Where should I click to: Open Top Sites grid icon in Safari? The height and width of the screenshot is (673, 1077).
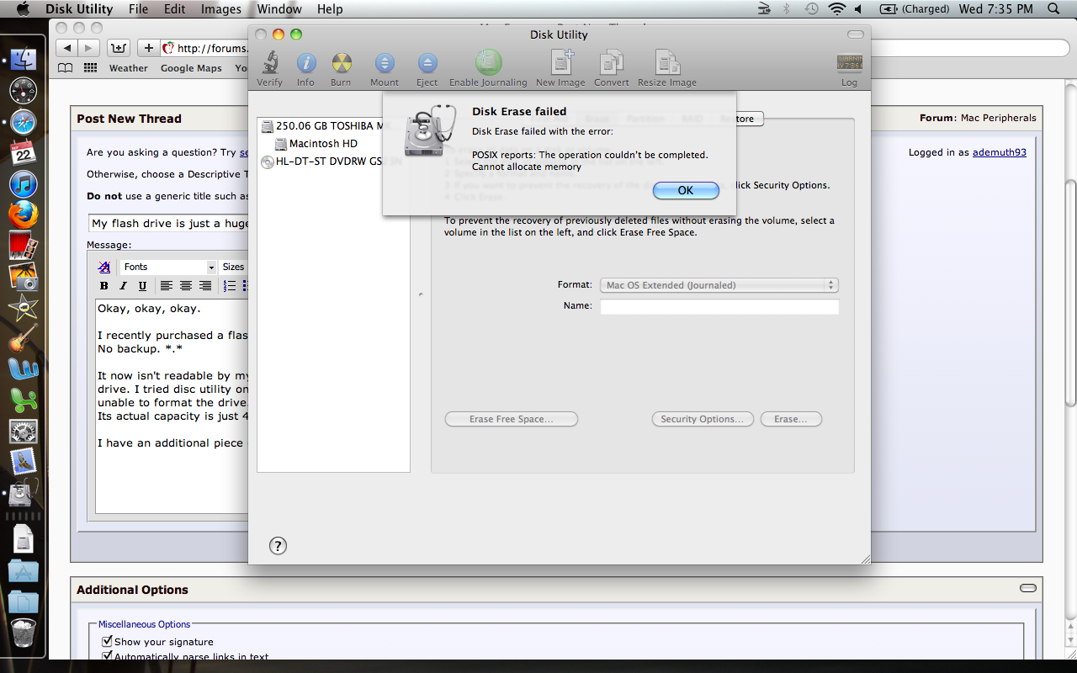click(90, 68)
